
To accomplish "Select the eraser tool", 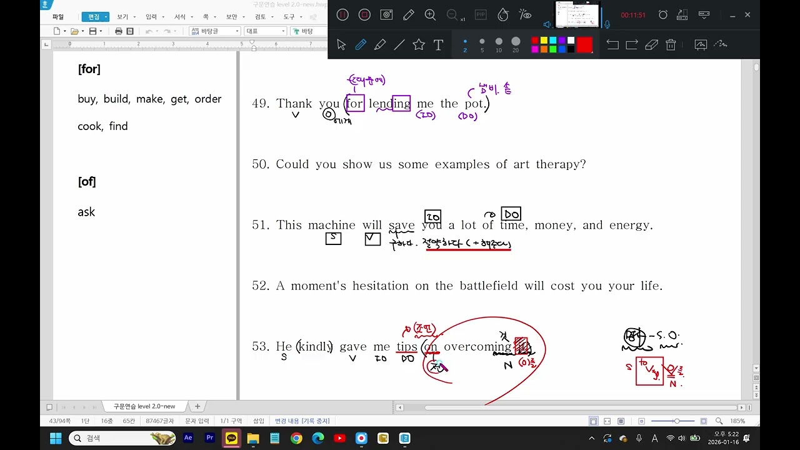I will [x=651, y=44].
